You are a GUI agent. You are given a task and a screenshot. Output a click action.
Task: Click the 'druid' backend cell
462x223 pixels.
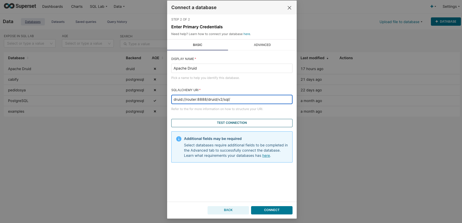[130, 69]
